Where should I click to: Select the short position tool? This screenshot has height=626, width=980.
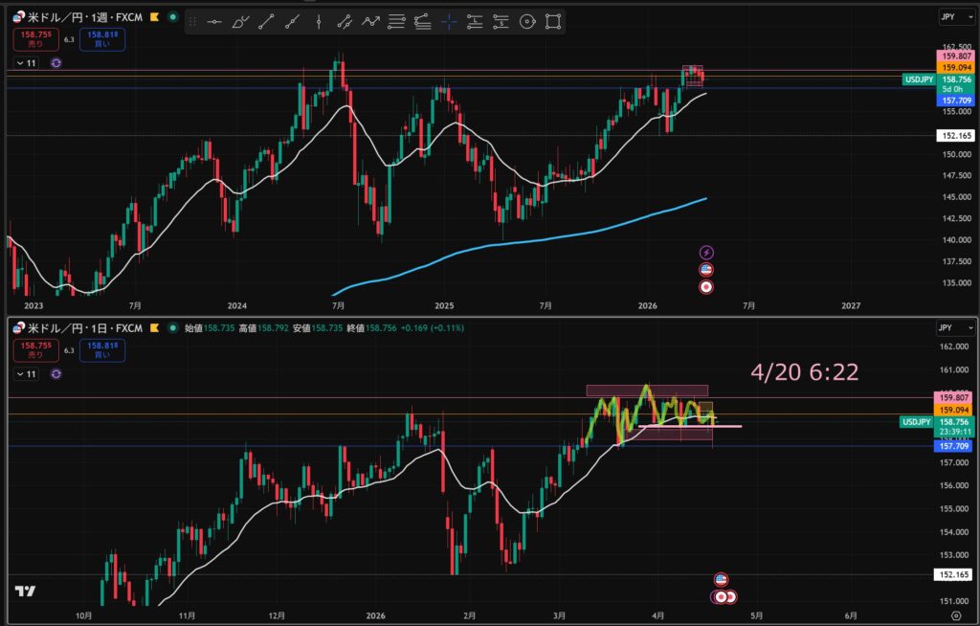(501, 22)
